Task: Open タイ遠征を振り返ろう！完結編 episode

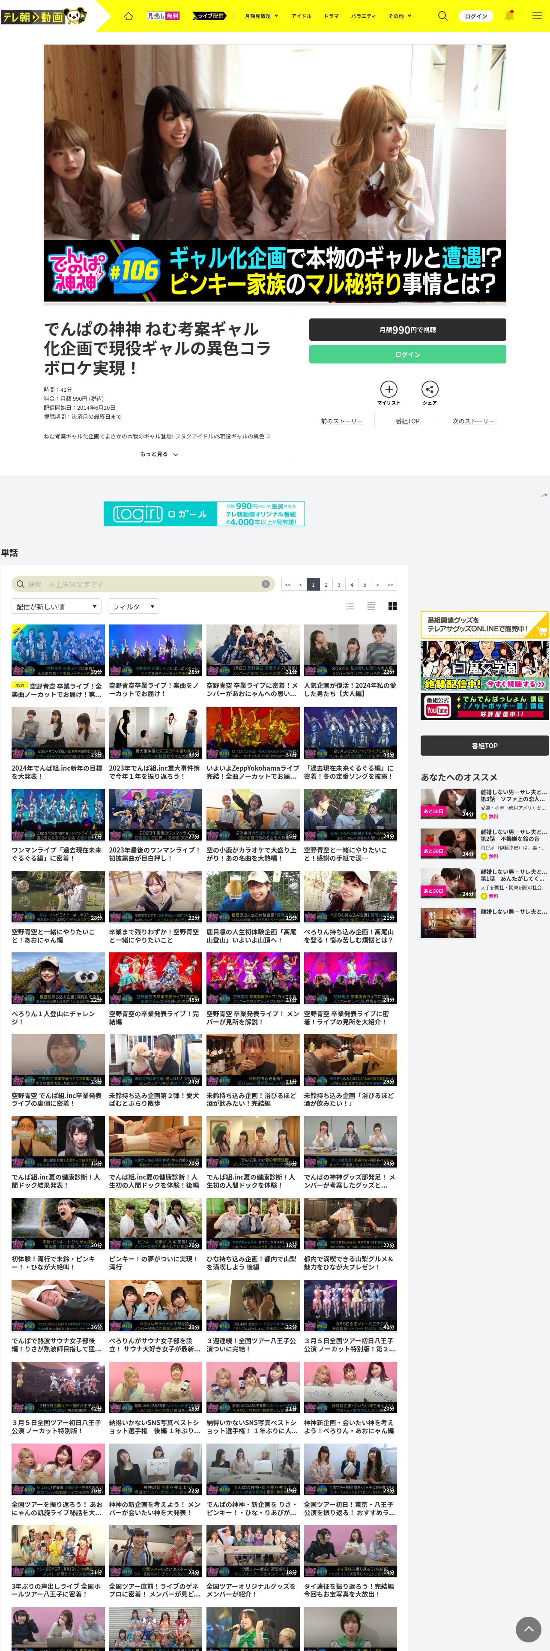Action: pos(350,1563)
